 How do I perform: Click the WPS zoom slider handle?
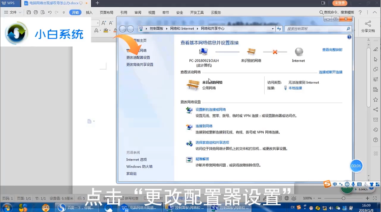click(x=343, y=198)
